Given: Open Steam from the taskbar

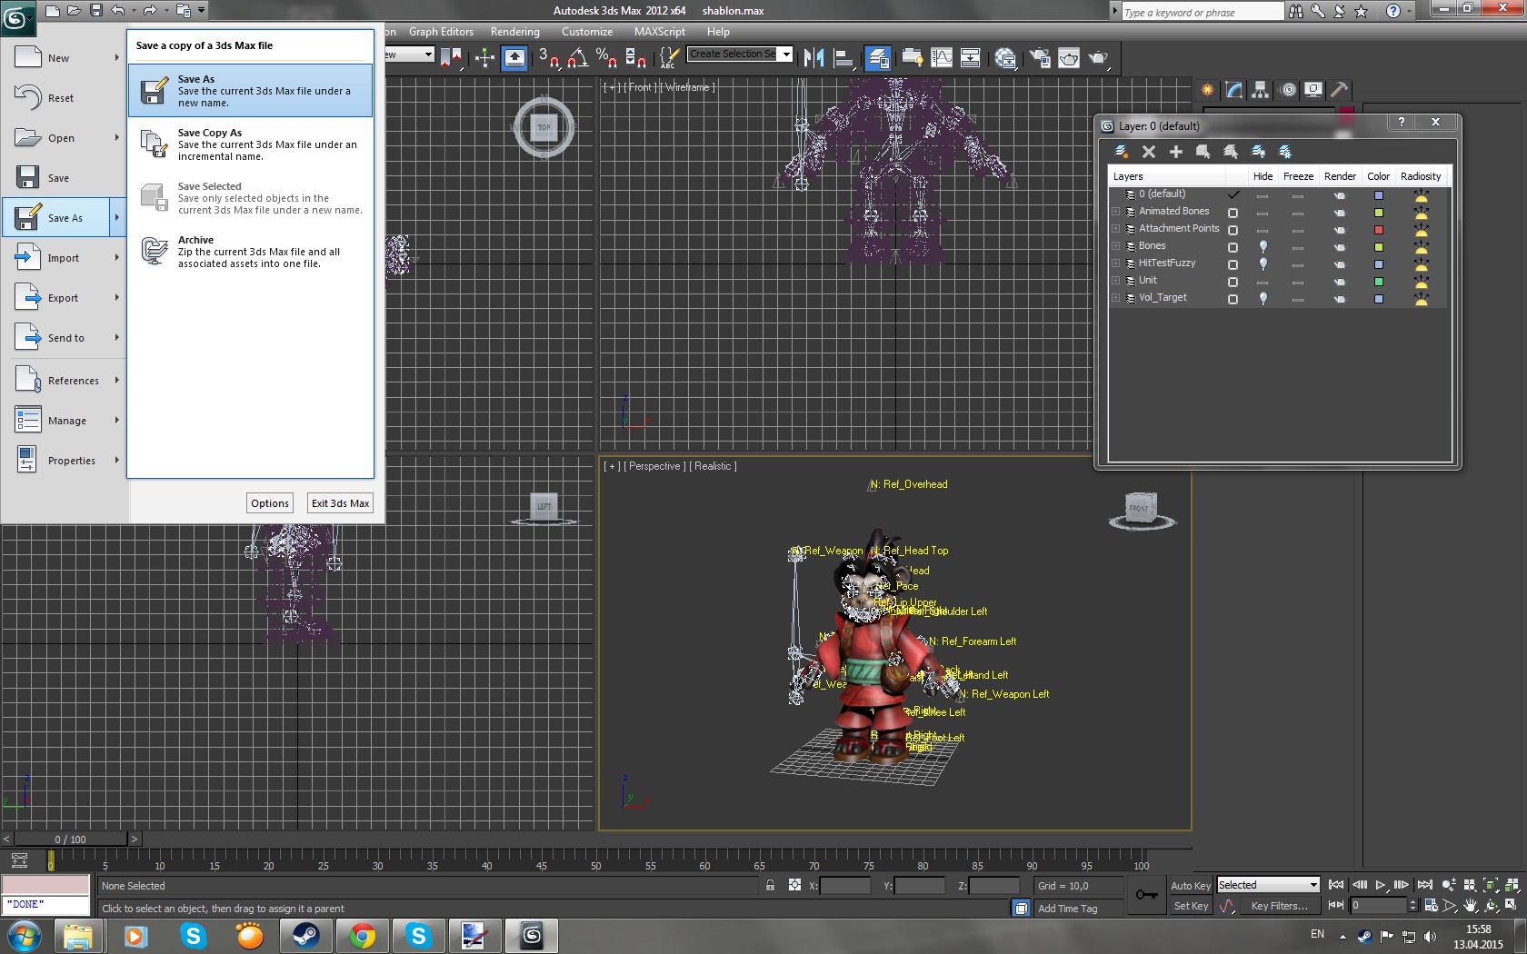Looking at the screenshot, I should click(305, 936).
